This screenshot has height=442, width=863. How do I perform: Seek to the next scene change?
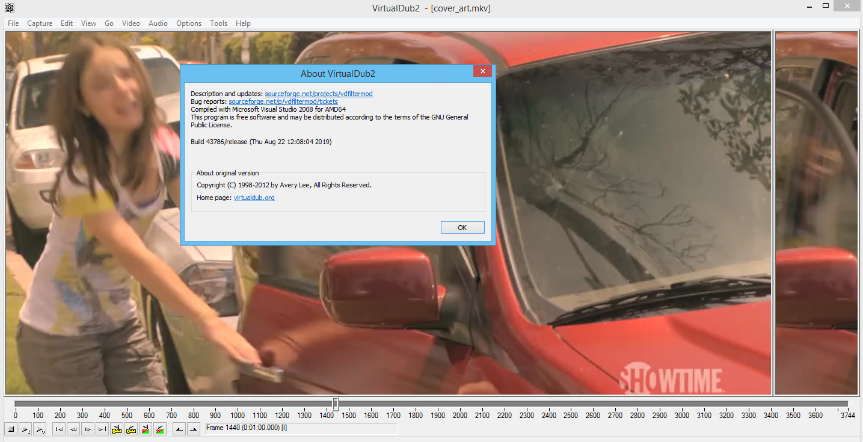pyautogui.click(x=160, y=429)
